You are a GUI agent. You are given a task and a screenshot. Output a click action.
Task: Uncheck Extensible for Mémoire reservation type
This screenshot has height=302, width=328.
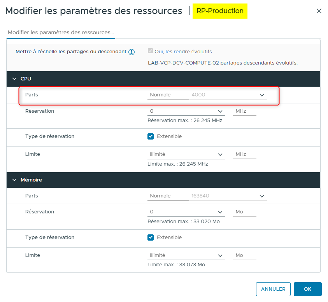151,237
